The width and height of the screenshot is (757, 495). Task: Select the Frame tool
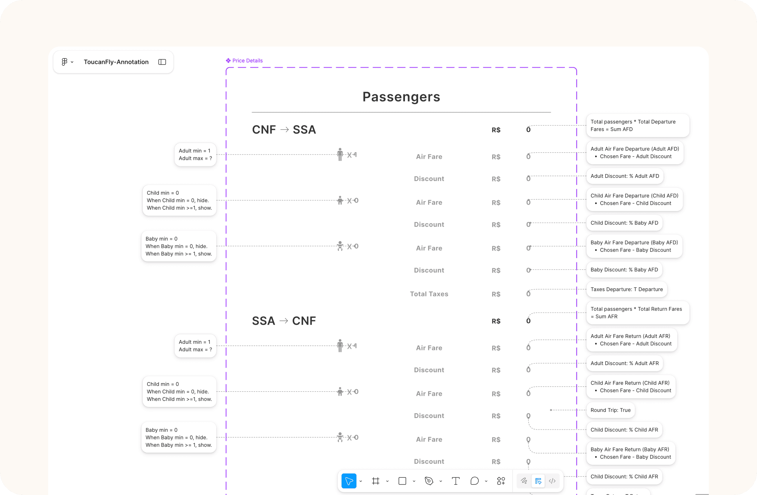(376, 481)
